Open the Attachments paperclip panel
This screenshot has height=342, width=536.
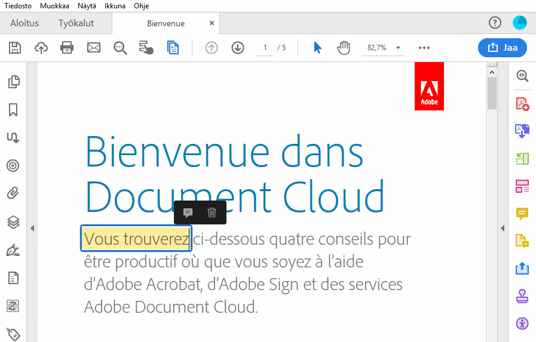[13, 193]
